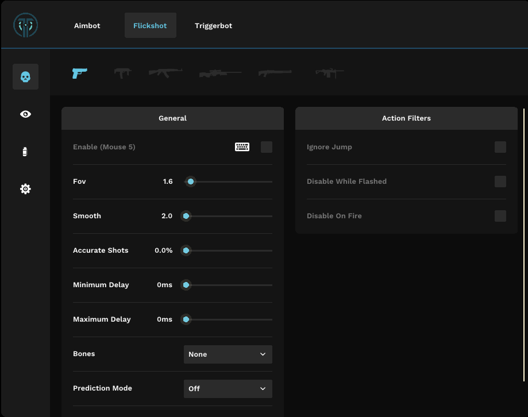Click the keyboard keybind icon next to Enable
This screenshot has width=528, height=417.
pos(242,147)
